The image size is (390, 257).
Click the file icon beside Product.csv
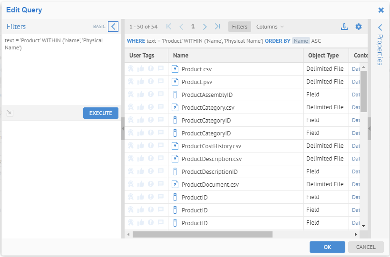(175, 69)
